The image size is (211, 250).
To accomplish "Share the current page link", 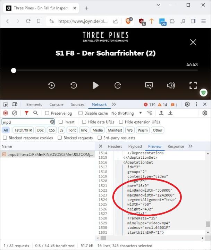I will (115, 21).
